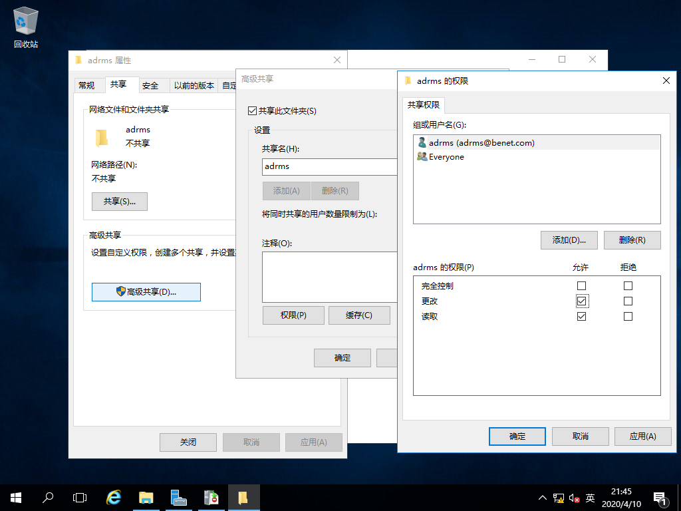Uncheck Allow 更改 permission
Viewport: 681px width, 511px height.
click(x=581, y=301)
